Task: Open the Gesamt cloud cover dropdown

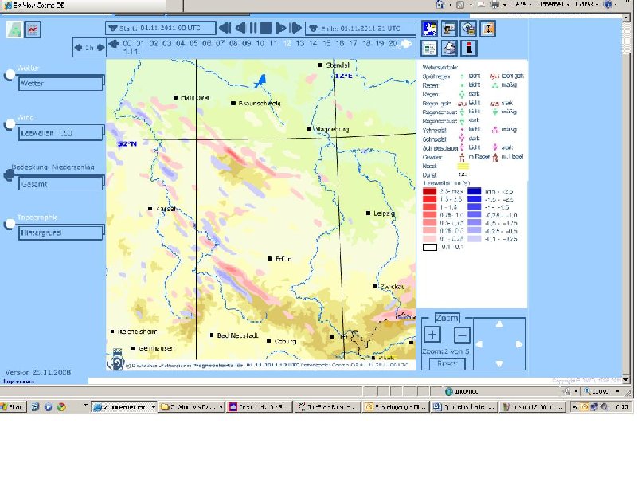Action: click(61, 183)
